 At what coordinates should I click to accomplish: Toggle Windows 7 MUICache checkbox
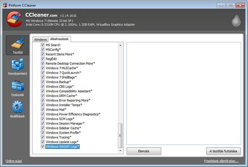[x=42, y=68]
